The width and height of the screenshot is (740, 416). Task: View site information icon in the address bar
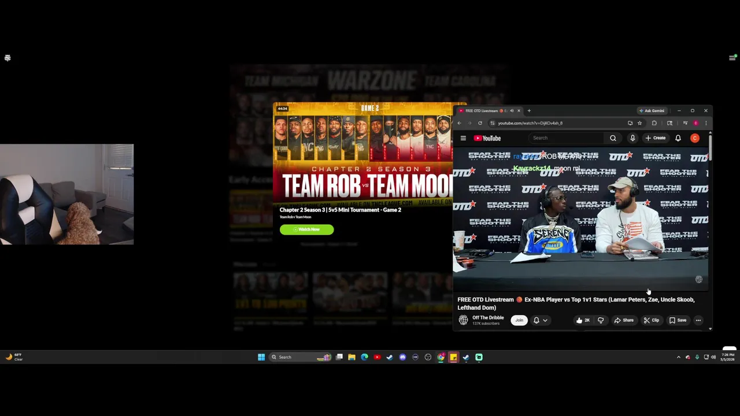(x=492, y=123)
